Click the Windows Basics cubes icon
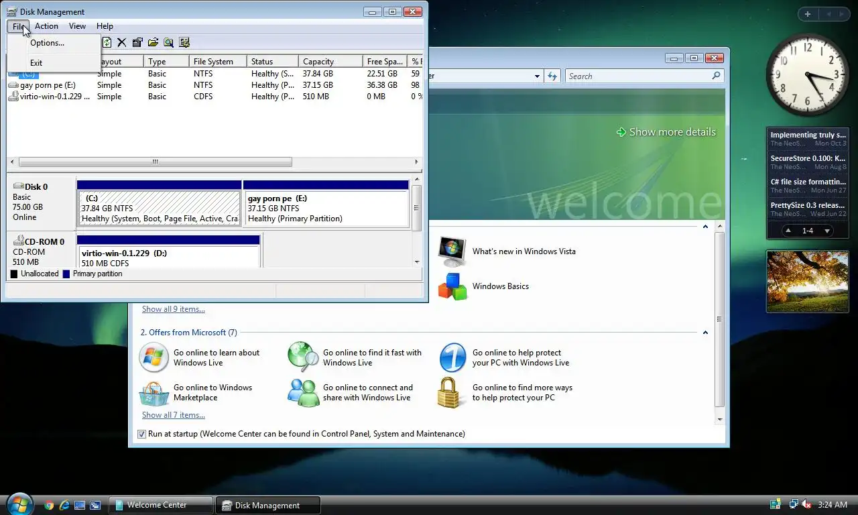 pos(452,286)
